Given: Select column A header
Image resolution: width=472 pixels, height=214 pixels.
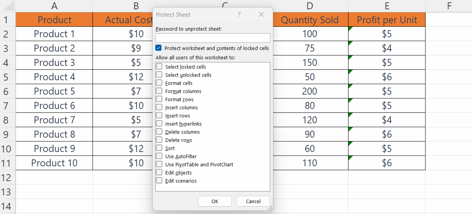Looking at the screenshot, I should tap(54, 6).
